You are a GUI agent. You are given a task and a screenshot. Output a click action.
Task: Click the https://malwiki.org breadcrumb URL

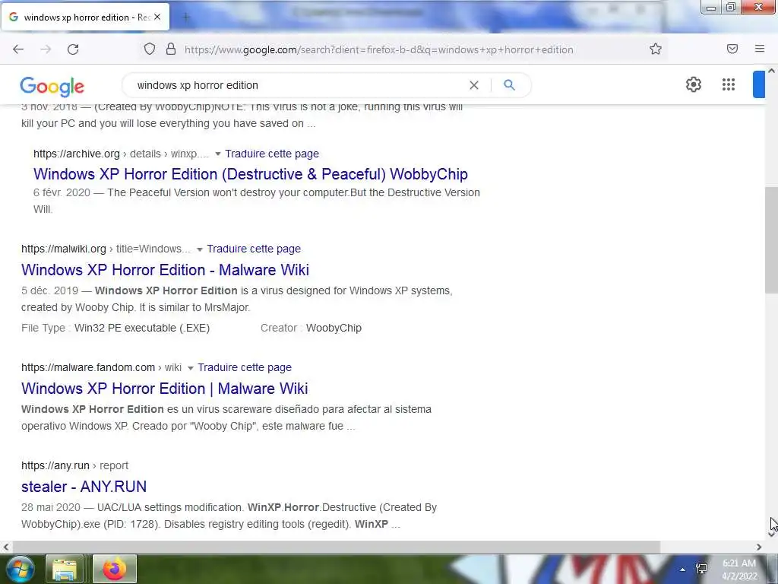pos(64,249)
